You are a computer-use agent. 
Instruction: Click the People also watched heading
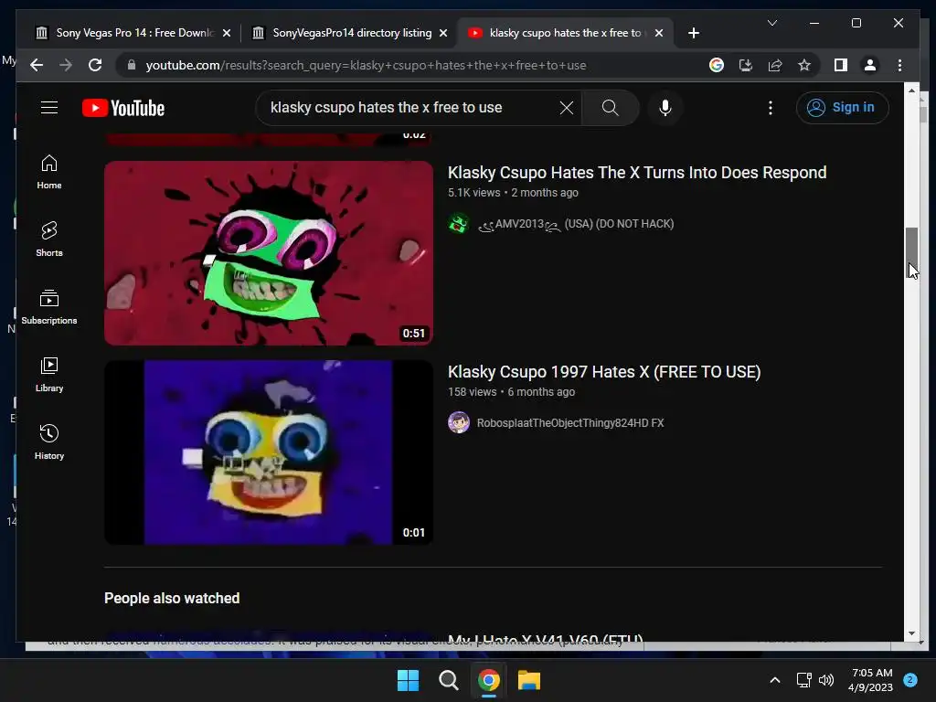point(172,598)
